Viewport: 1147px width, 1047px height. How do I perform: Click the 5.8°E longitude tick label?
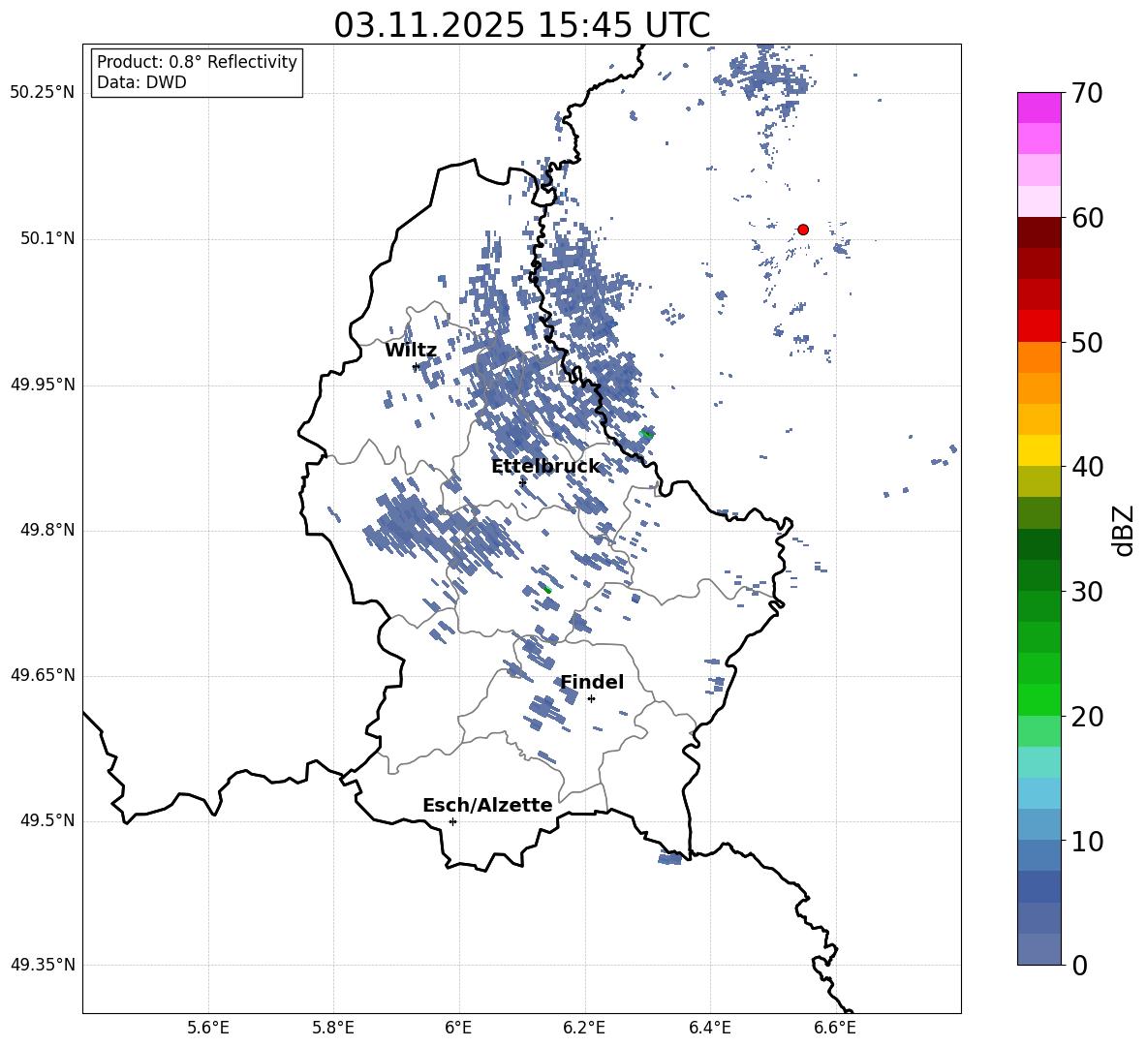pos(333,1028)
